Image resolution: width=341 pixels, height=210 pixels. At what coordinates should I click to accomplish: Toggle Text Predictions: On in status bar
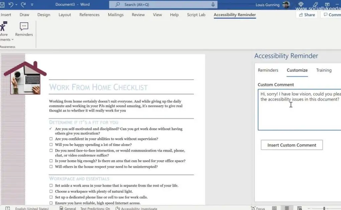point(95,208)
